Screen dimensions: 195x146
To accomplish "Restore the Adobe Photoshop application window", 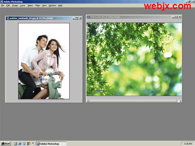I will (190, 2).
